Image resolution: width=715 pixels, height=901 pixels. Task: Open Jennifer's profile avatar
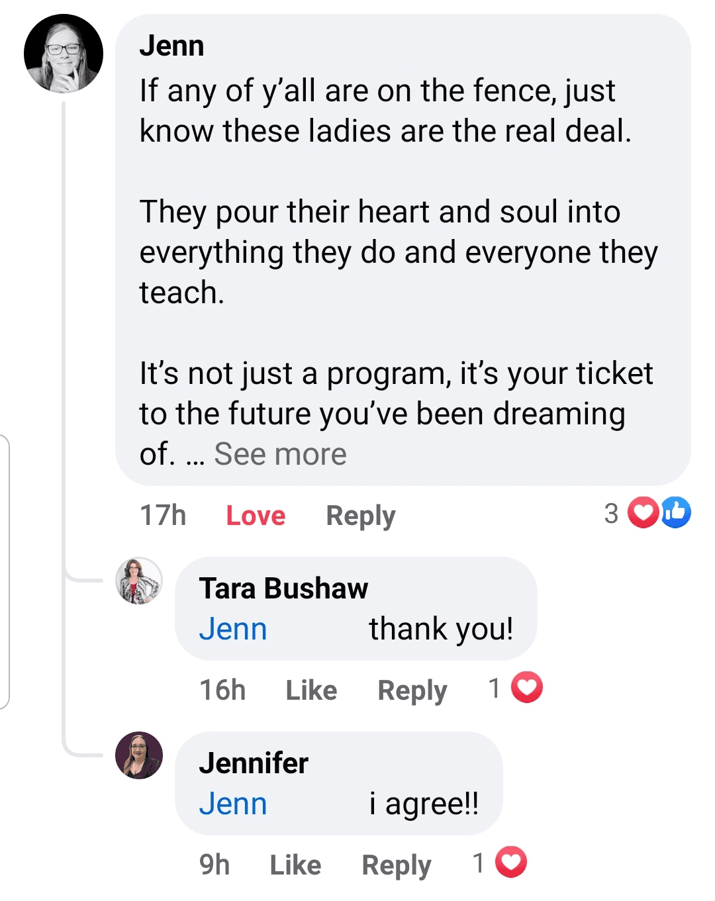point(139,755)
